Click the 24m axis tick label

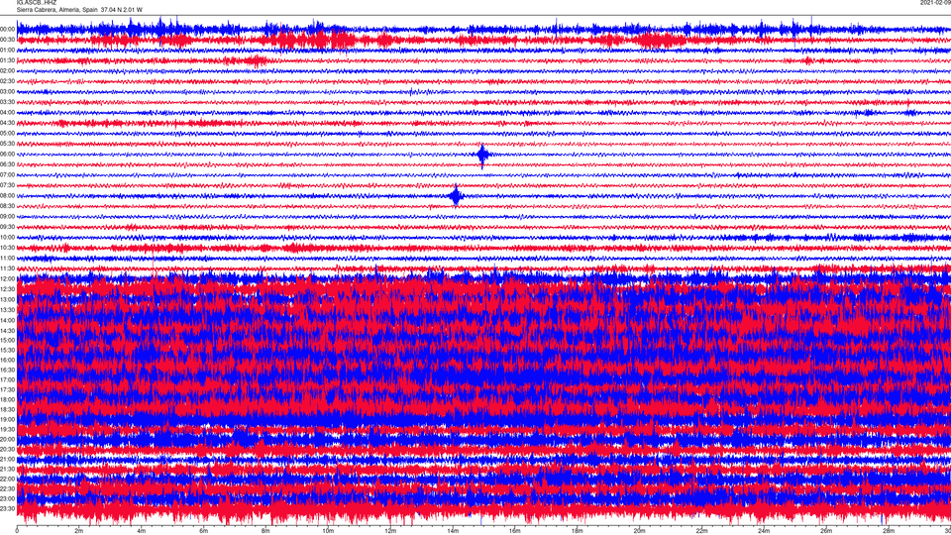coord(764,531)
